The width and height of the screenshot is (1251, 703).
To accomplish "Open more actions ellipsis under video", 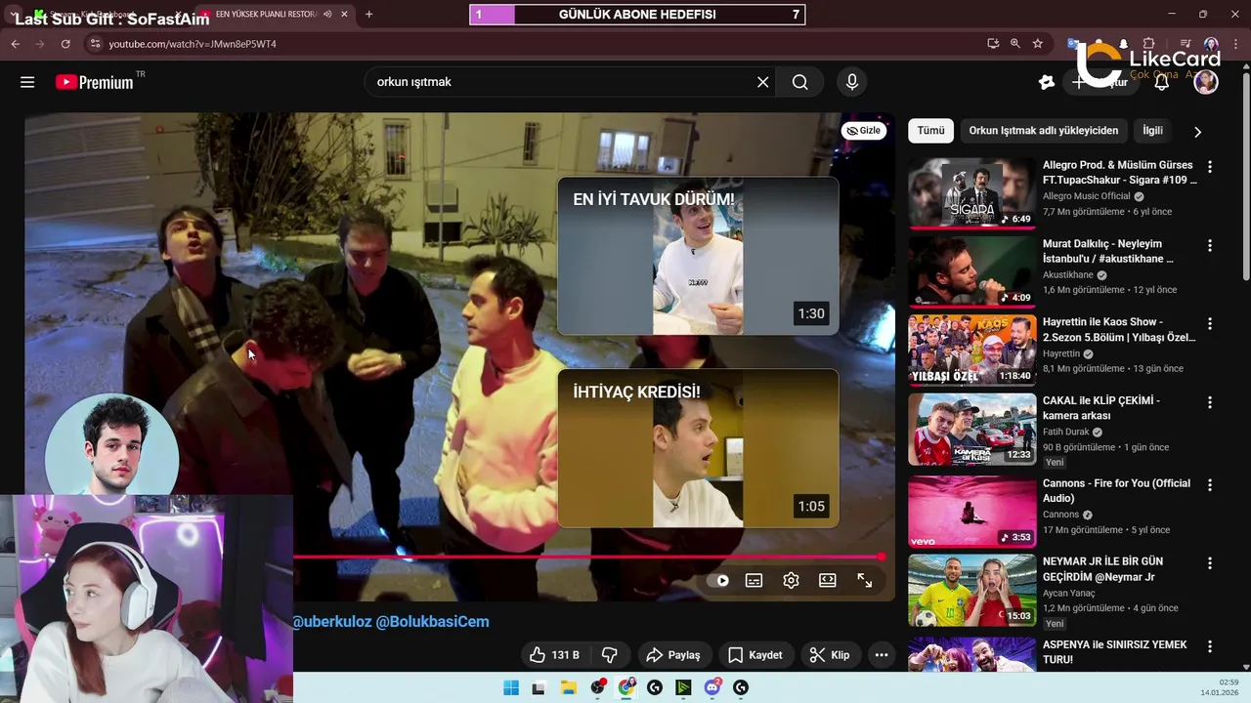I will [x=882, y=655].
